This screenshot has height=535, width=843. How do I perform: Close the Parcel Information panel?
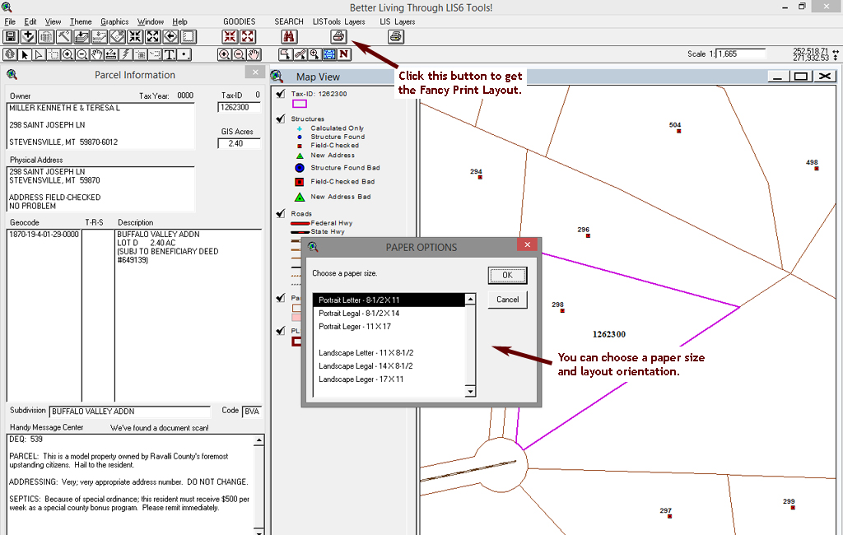(255, 72)
